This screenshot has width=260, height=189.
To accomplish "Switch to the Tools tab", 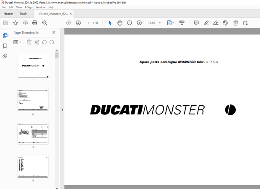I will tap(23, 14).
